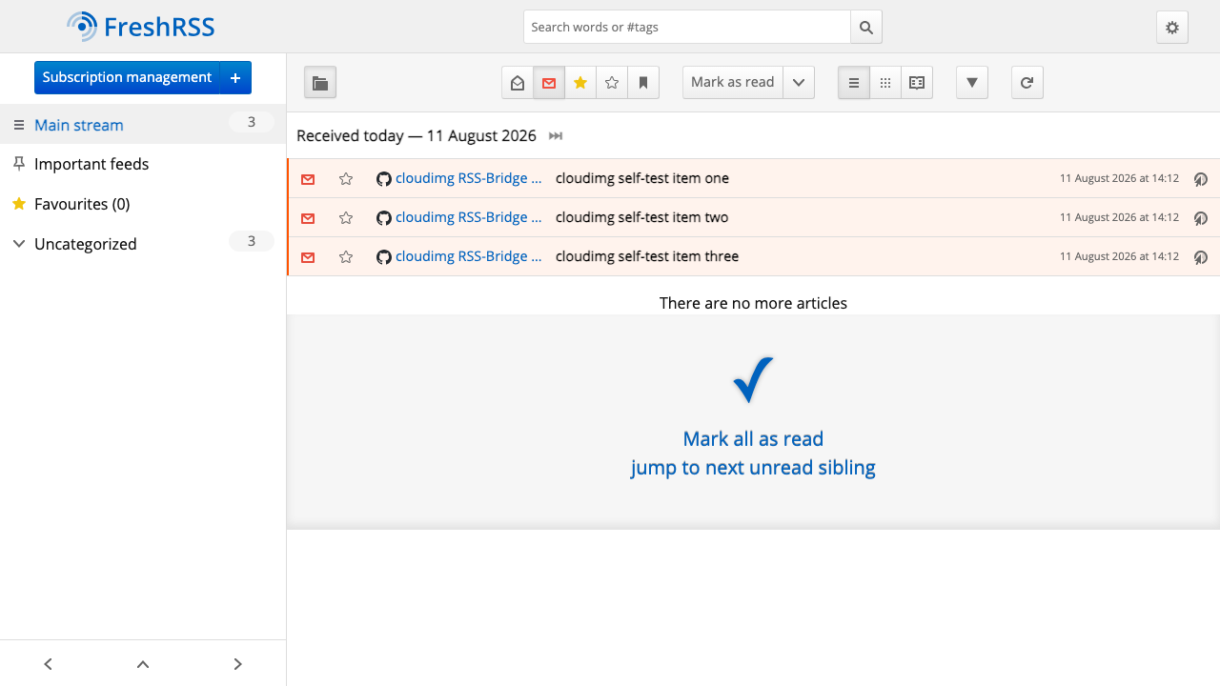Open Subscription management
Viewport: 1220px width, 686px height.
pos(127,77)
